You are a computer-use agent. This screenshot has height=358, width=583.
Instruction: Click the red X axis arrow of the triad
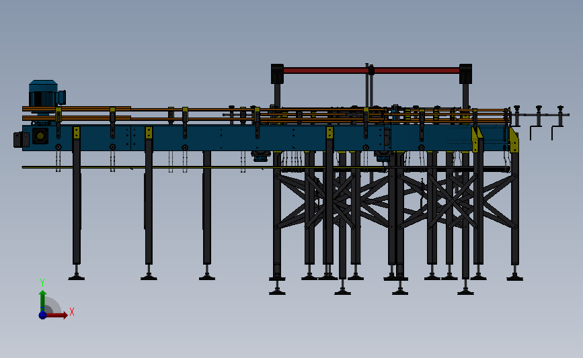[x=56, y=315]
